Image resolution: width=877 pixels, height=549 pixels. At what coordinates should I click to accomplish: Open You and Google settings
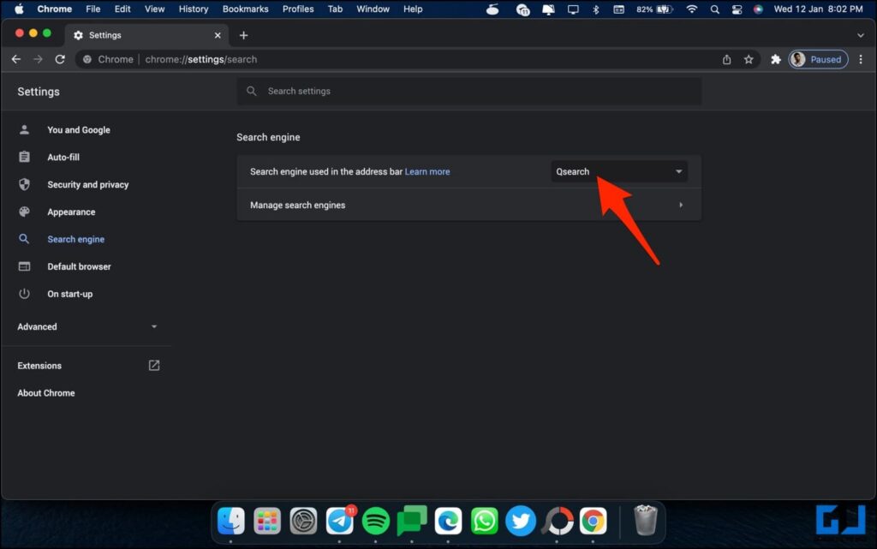(79, 129)
